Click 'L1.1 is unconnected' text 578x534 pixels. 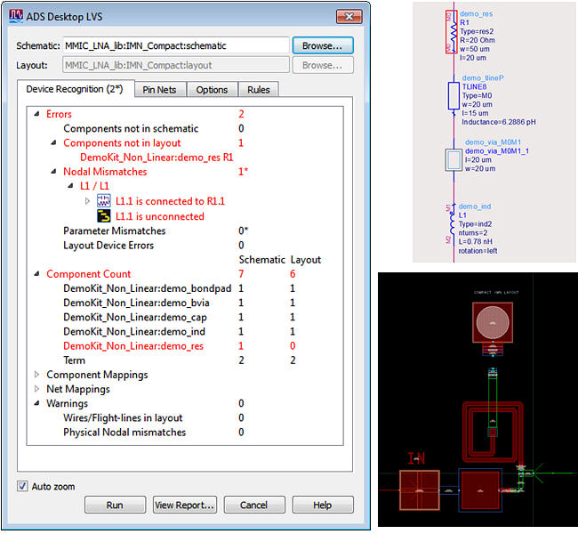pyautogui.click(x=160, y=216)
